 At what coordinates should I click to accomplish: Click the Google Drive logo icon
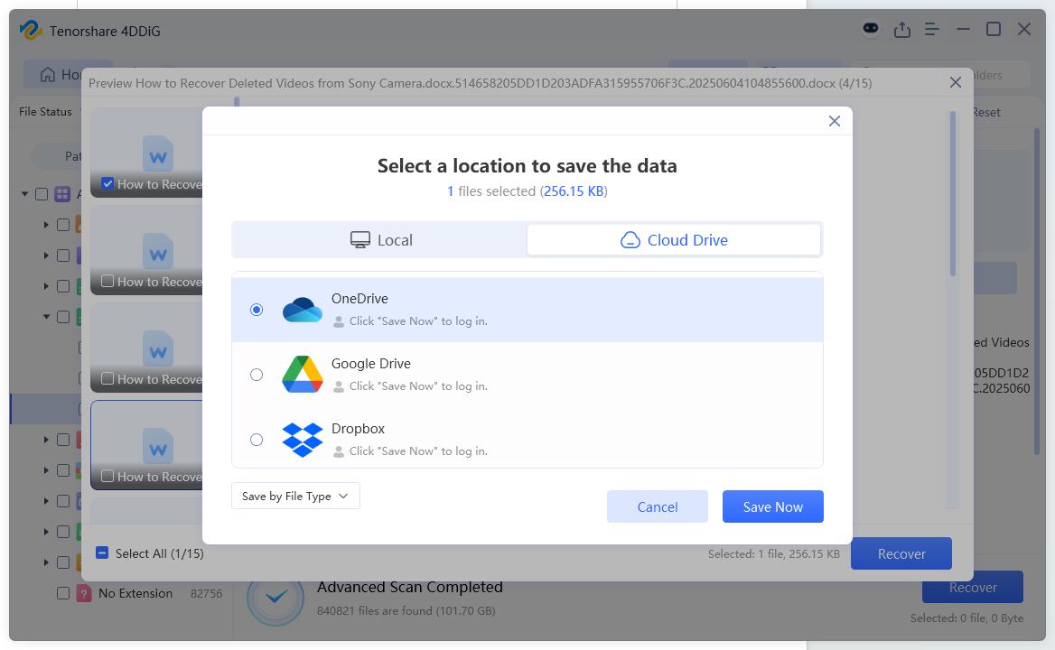302,375
